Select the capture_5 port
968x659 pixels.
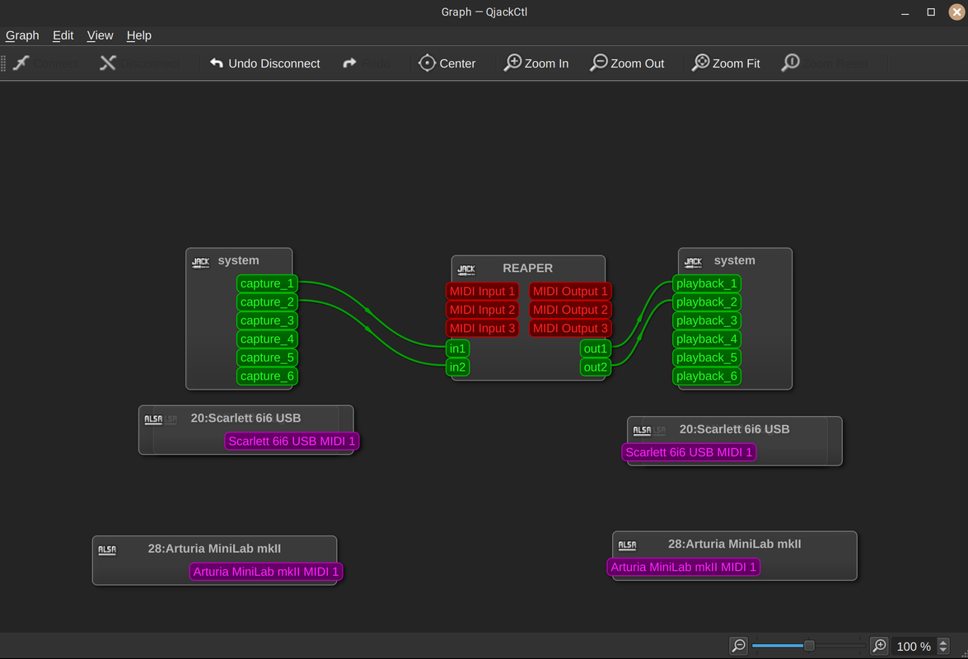tap(267, 358)
